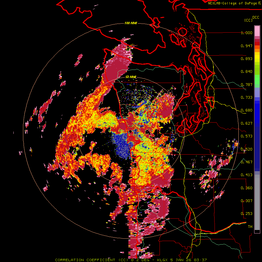Select the 0.253 scale value
The image size is (262, 262).
pyautogui.click(x=247, y=214)
